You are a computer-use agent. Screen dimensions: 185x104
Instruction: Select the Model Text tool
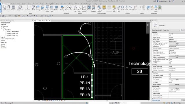pyautogui.click(x=75, y=9)
